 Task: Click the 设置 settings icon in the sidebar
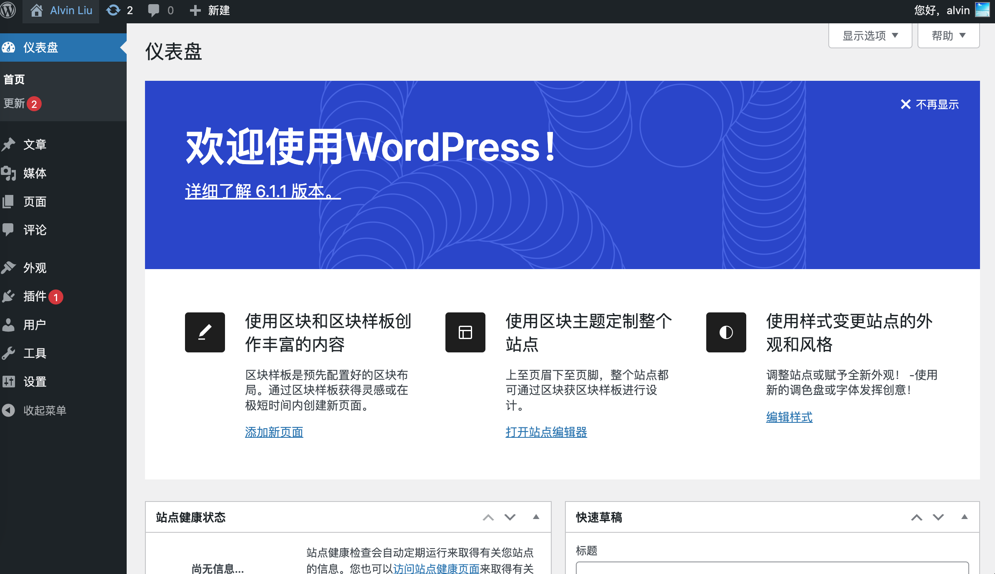[8, 382]
